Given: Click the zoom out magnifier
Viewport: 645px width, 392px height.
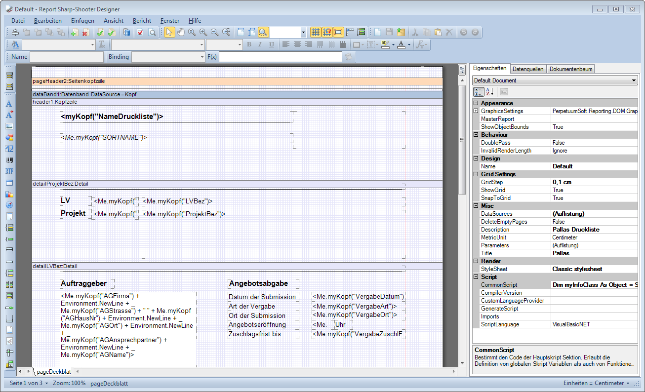Looking at the screenshot, I should [214, 33].
